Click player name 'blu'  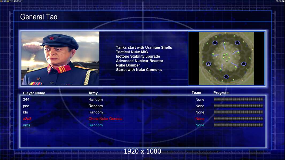25,112
